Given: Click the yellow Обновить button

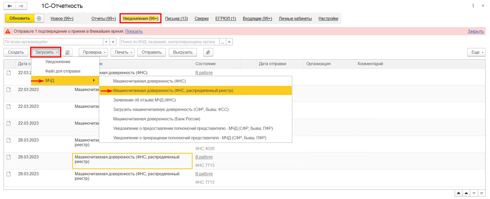Looking at the screenshot, I should (20, 18).
